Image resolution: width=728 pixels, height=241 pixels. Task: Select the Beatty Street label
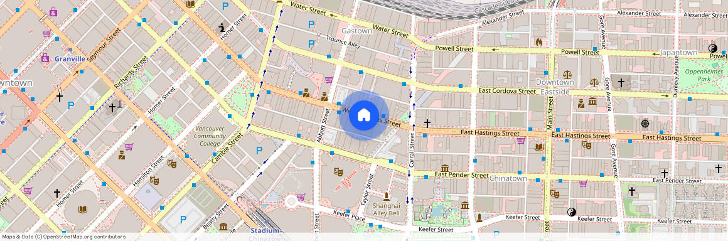click(216, 216)
